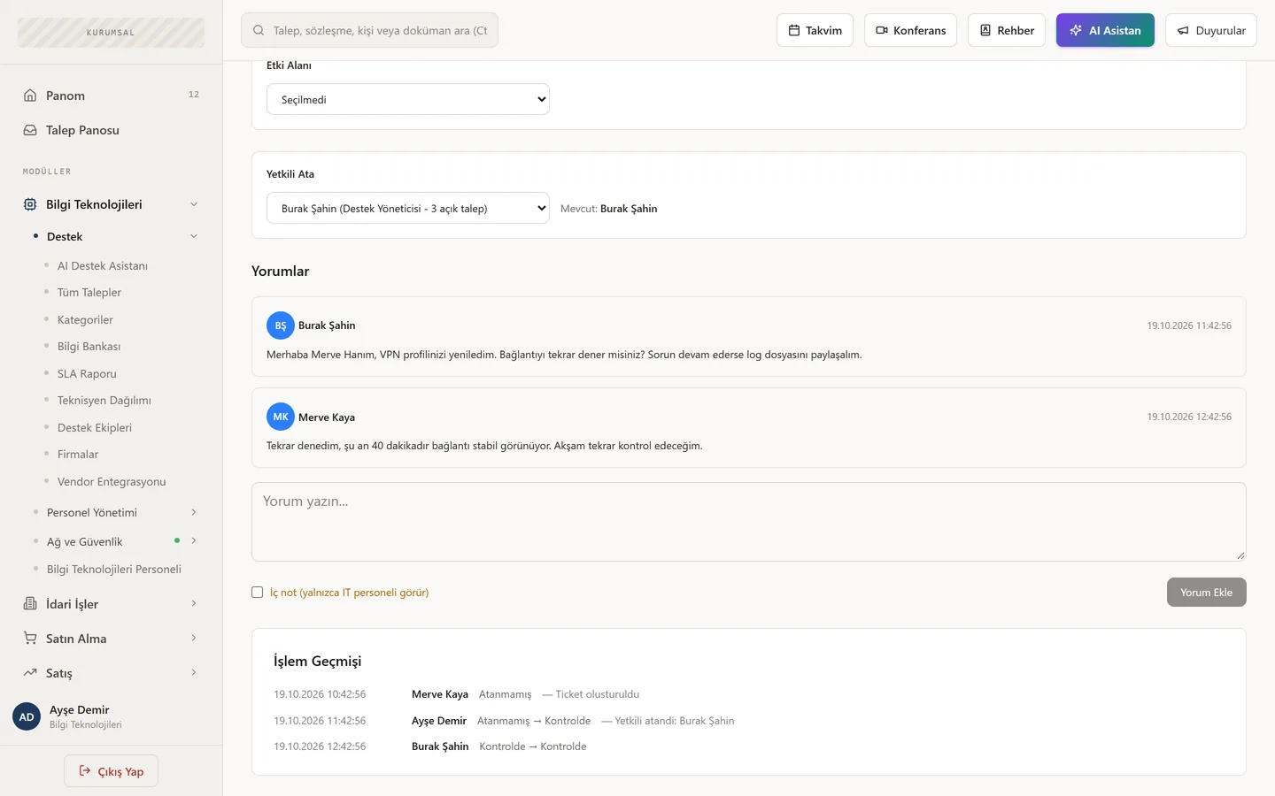This screenshot has height=796, width=1275.
Task: Click the Talep Panosu inbox icon
Action: 30,130
